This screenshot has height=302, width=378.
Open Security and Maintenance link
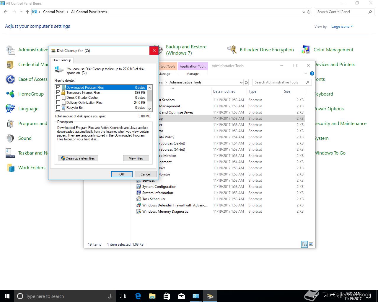(x=340, y=124)
